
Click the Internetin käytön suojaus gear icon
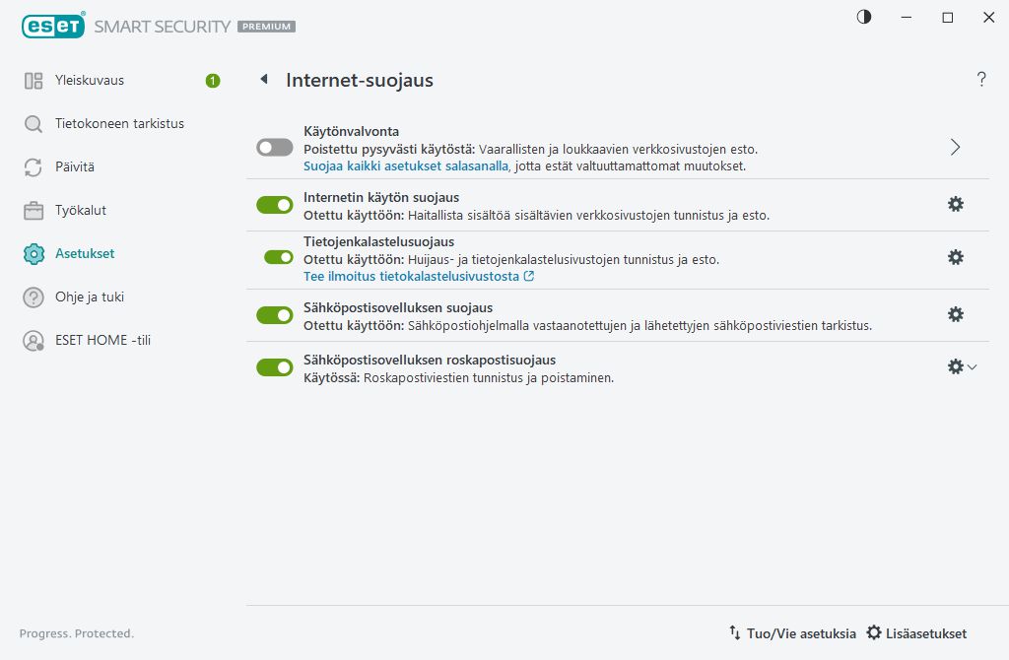coord(955,204)
